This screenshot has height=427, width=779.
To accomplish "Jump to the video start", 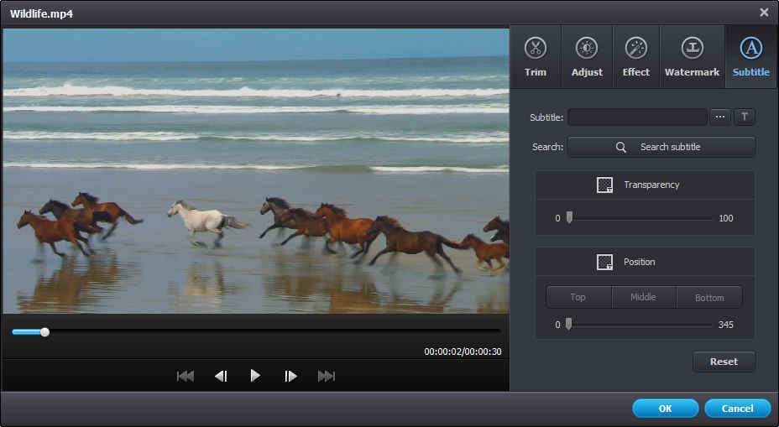I will click(186, 377).
